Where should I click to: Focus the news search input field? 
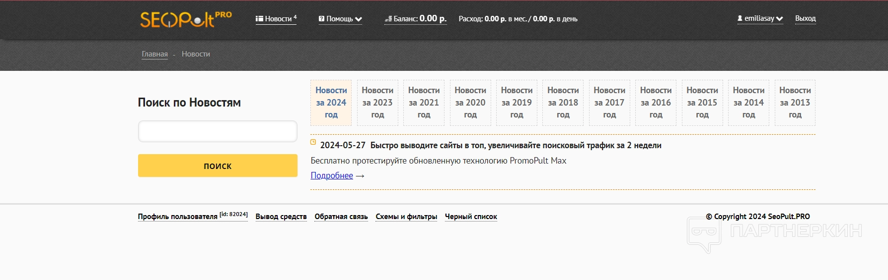218,131
